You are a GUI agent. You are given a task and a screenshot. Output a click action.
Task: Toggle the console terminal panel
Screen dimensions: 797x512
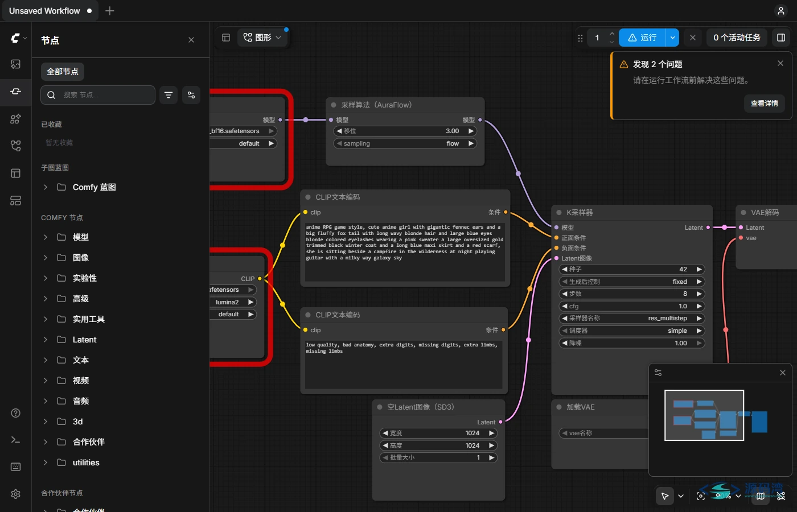(16, 440)
